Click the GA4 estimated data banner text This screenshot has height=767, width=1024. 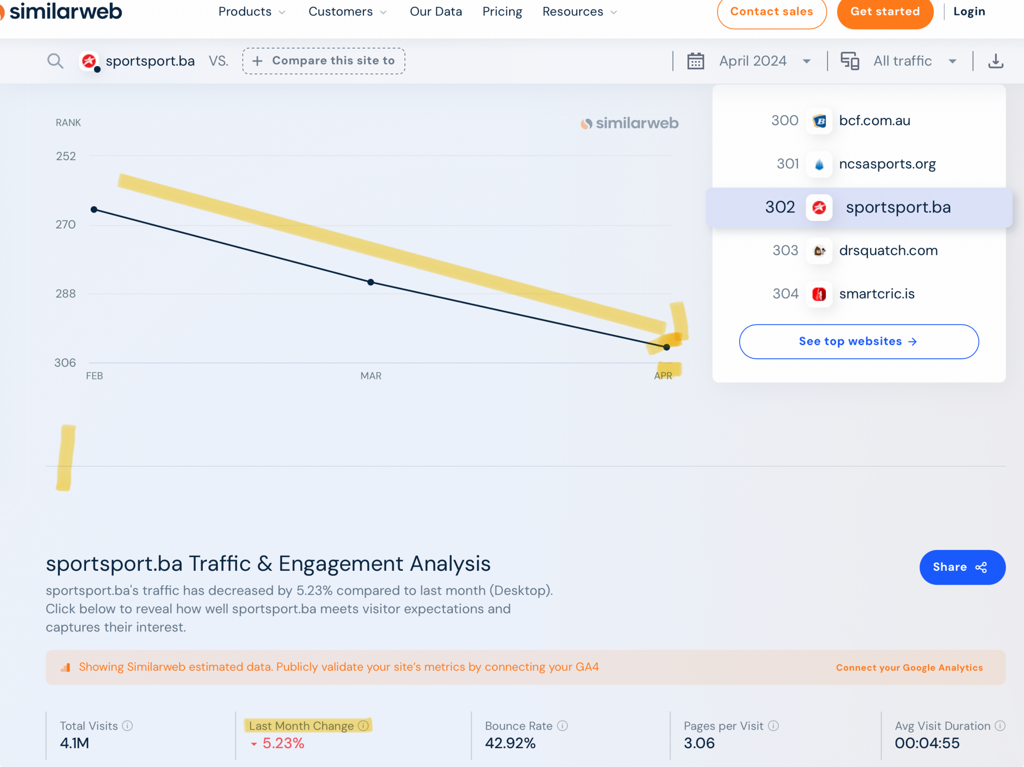coord(338,667)
